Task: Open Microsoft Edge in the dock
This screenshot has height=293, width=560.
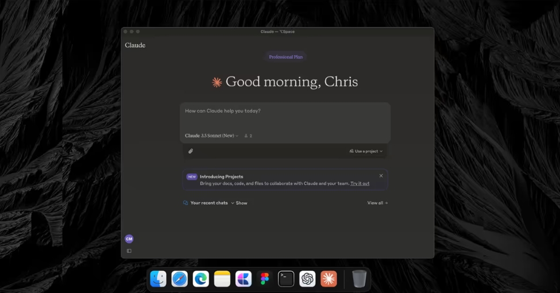Action: click(200, 279)
